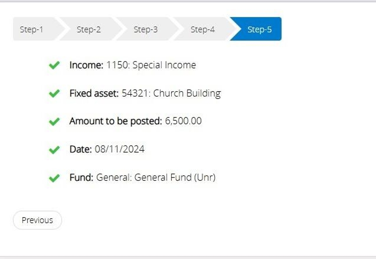Image resolution: width=376 pixels, height=259 pixels.
Task: Click the bold "Income:" label
Action: [x=86, y=65]
